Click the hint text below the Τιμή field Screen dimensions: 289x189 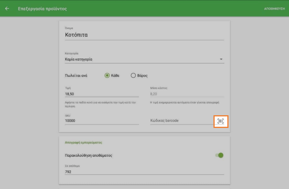(102, 104)
